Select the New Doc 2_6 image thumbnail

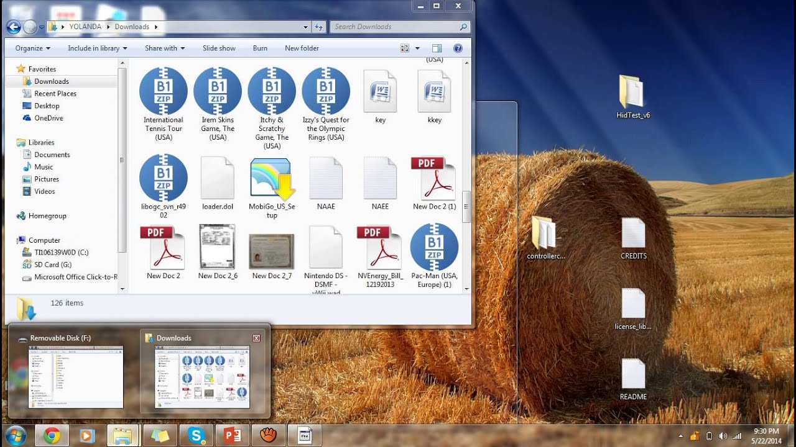coord(218,253)
